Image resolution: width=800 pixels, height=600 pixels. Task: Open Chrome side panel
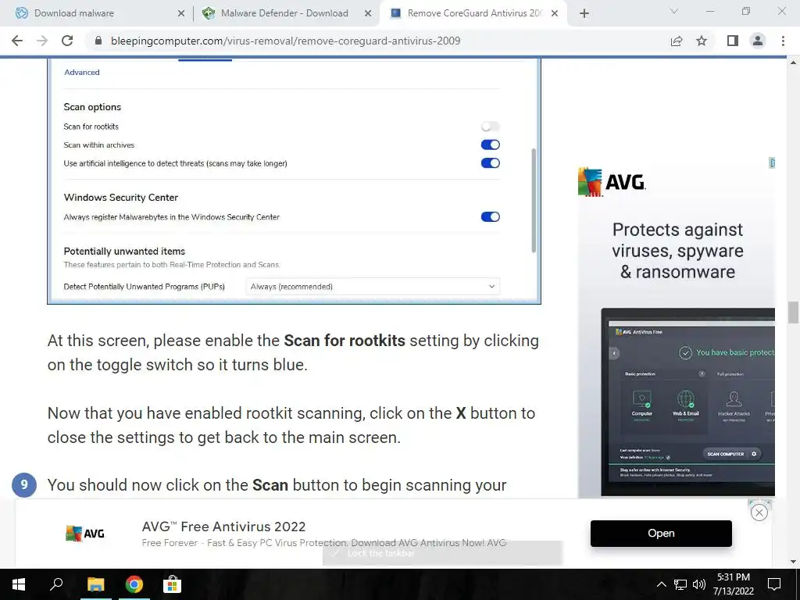pos(733,41)
